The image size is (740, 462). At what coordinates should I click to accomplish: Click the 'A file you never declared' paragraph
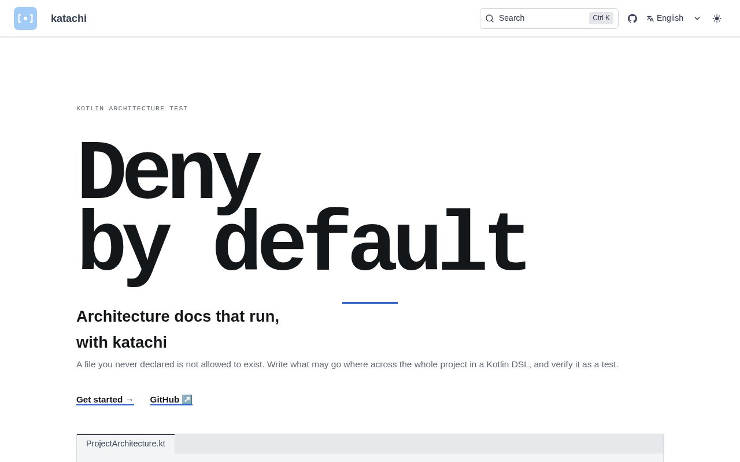tap(347, 364)
